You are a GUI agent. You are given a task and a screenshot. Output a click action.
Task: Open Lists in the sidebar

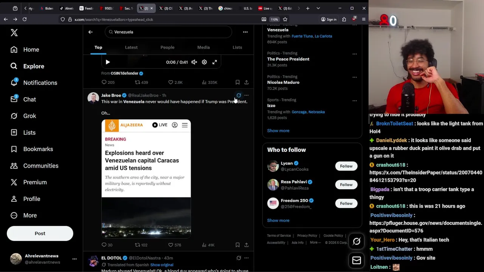pyautogui.click(x=23, y=133)
